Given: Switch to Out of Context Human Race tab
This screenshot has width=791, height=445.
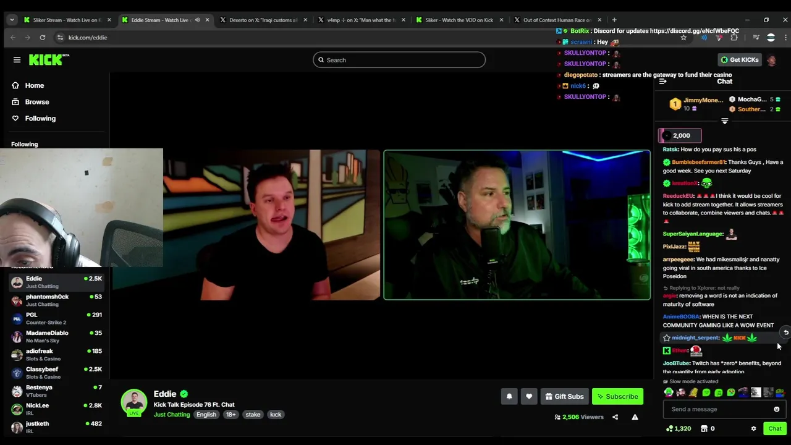Looking at the screenshot, I should coord(557,20).
